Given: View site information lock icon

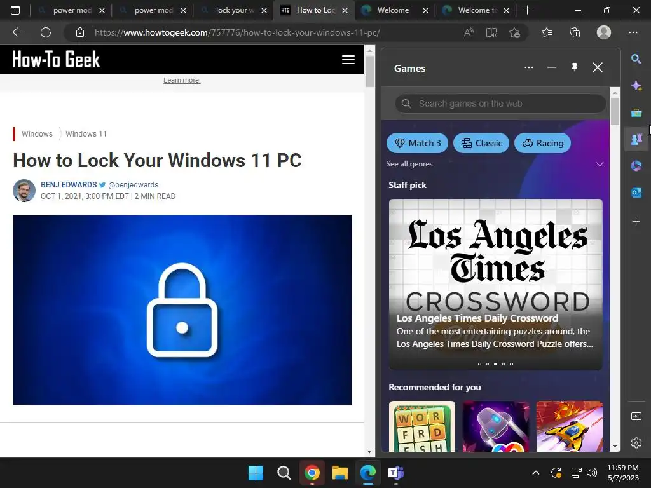Looking at the screenshot, I should point(80,32).
